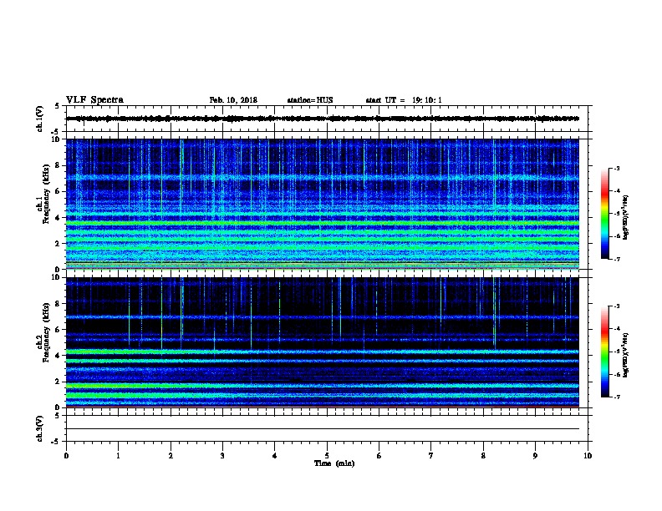The height and width of the screenshot is (511, 662).
Task: Click the "9" tick on the Time axis
Action: (535, 456)
